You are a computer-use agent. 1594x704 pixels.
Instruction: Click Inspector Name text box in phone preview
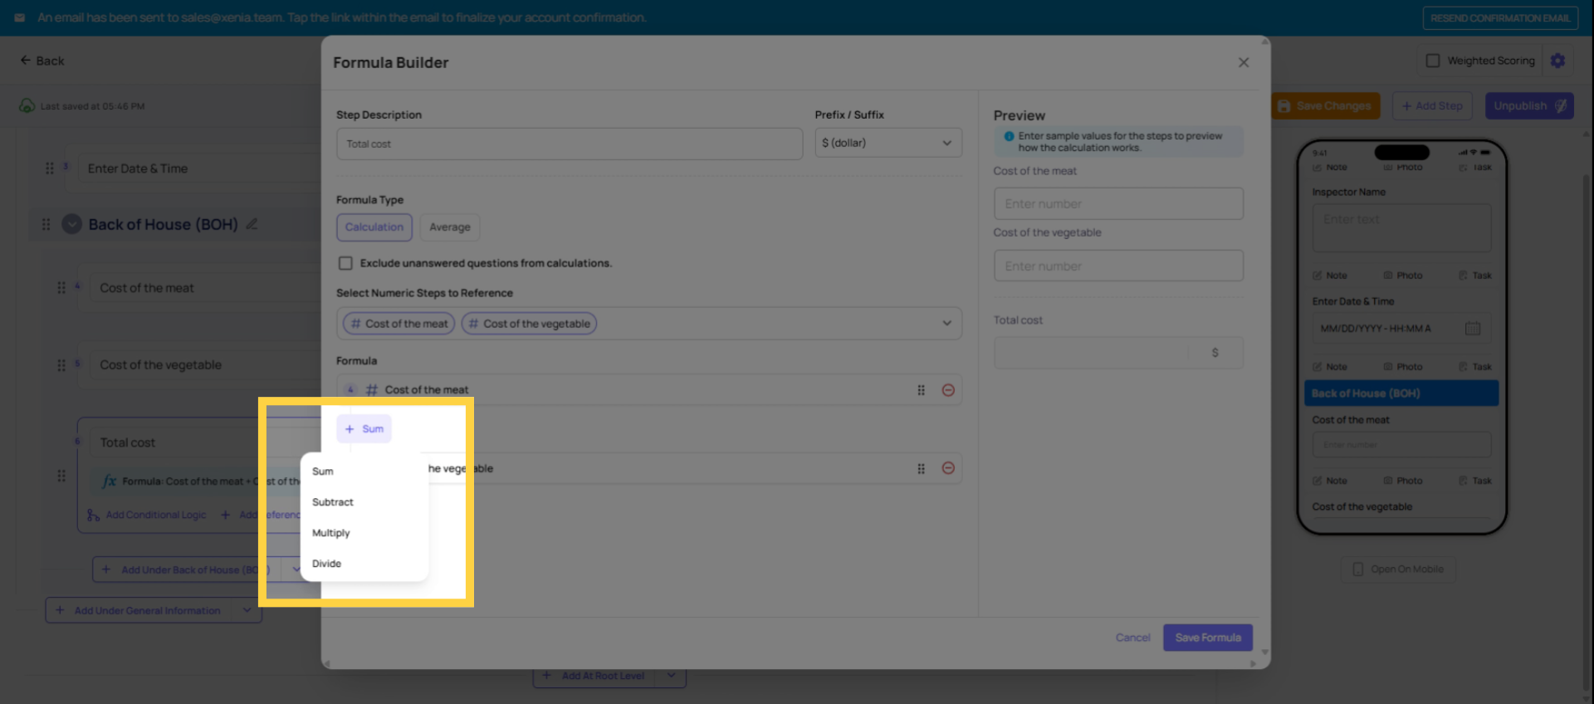pyautogui.click(x=1401, y=228)
